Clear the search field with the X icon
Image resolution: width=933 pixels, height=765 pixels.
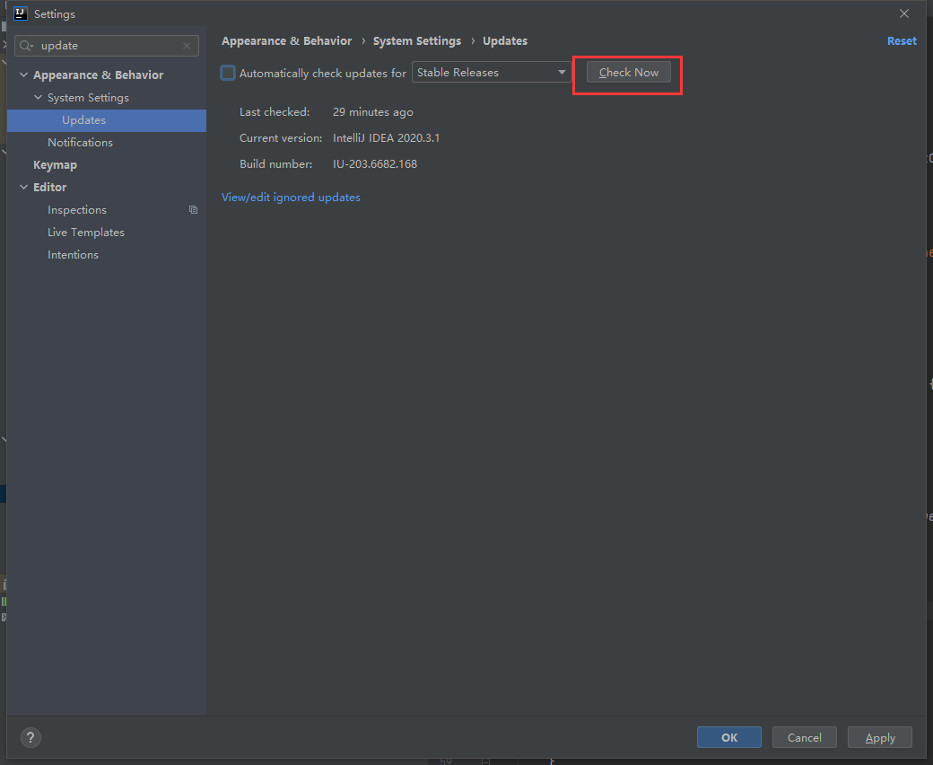click(187, 46)
